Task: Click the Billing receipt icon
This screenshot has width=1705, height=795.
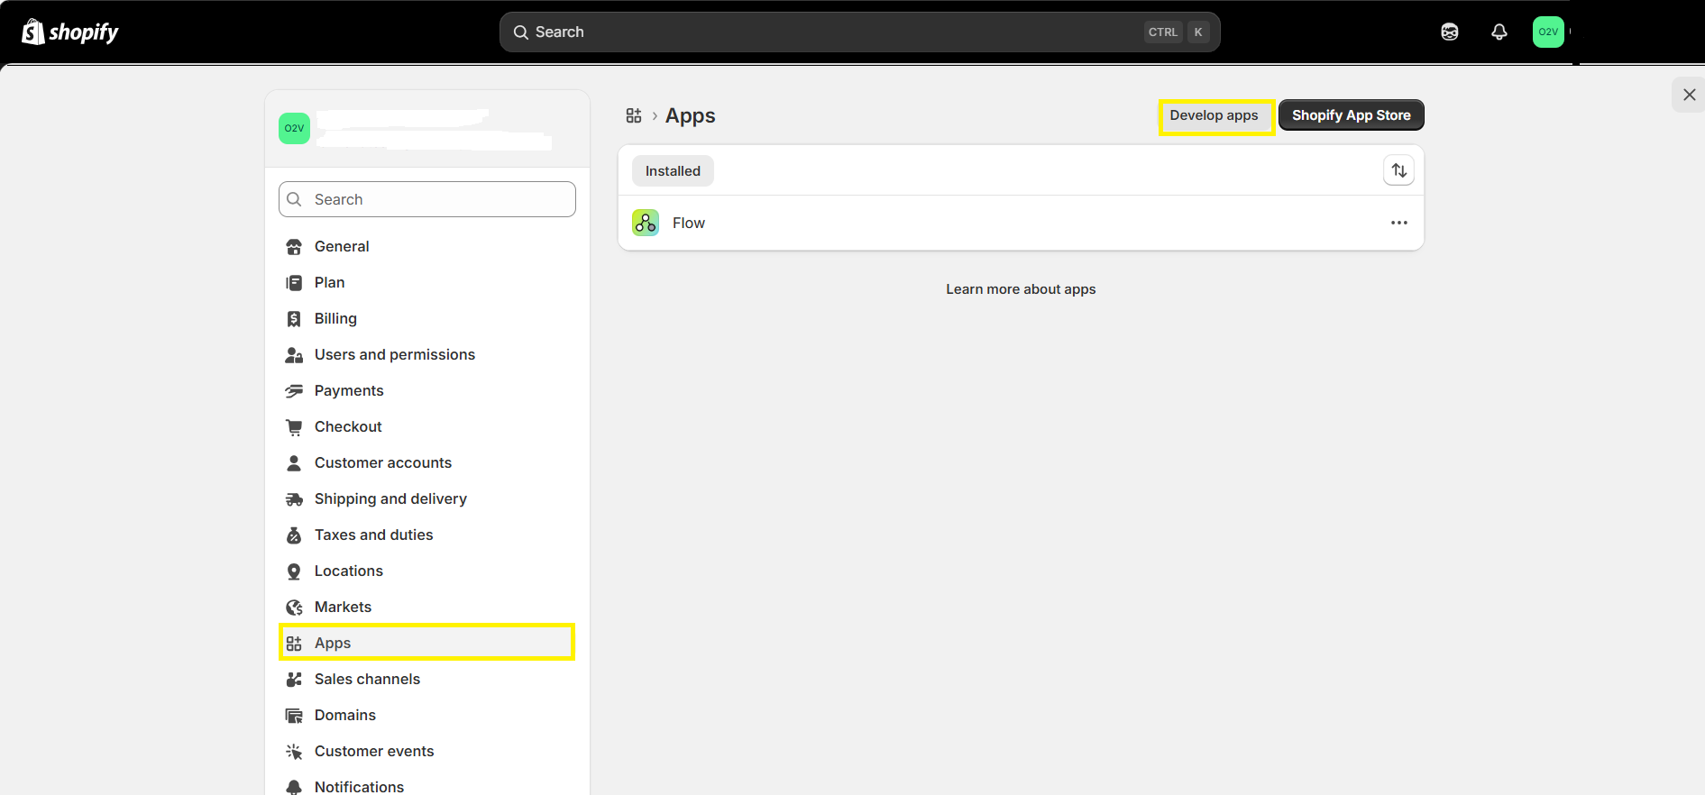Action: pos(294,319)
